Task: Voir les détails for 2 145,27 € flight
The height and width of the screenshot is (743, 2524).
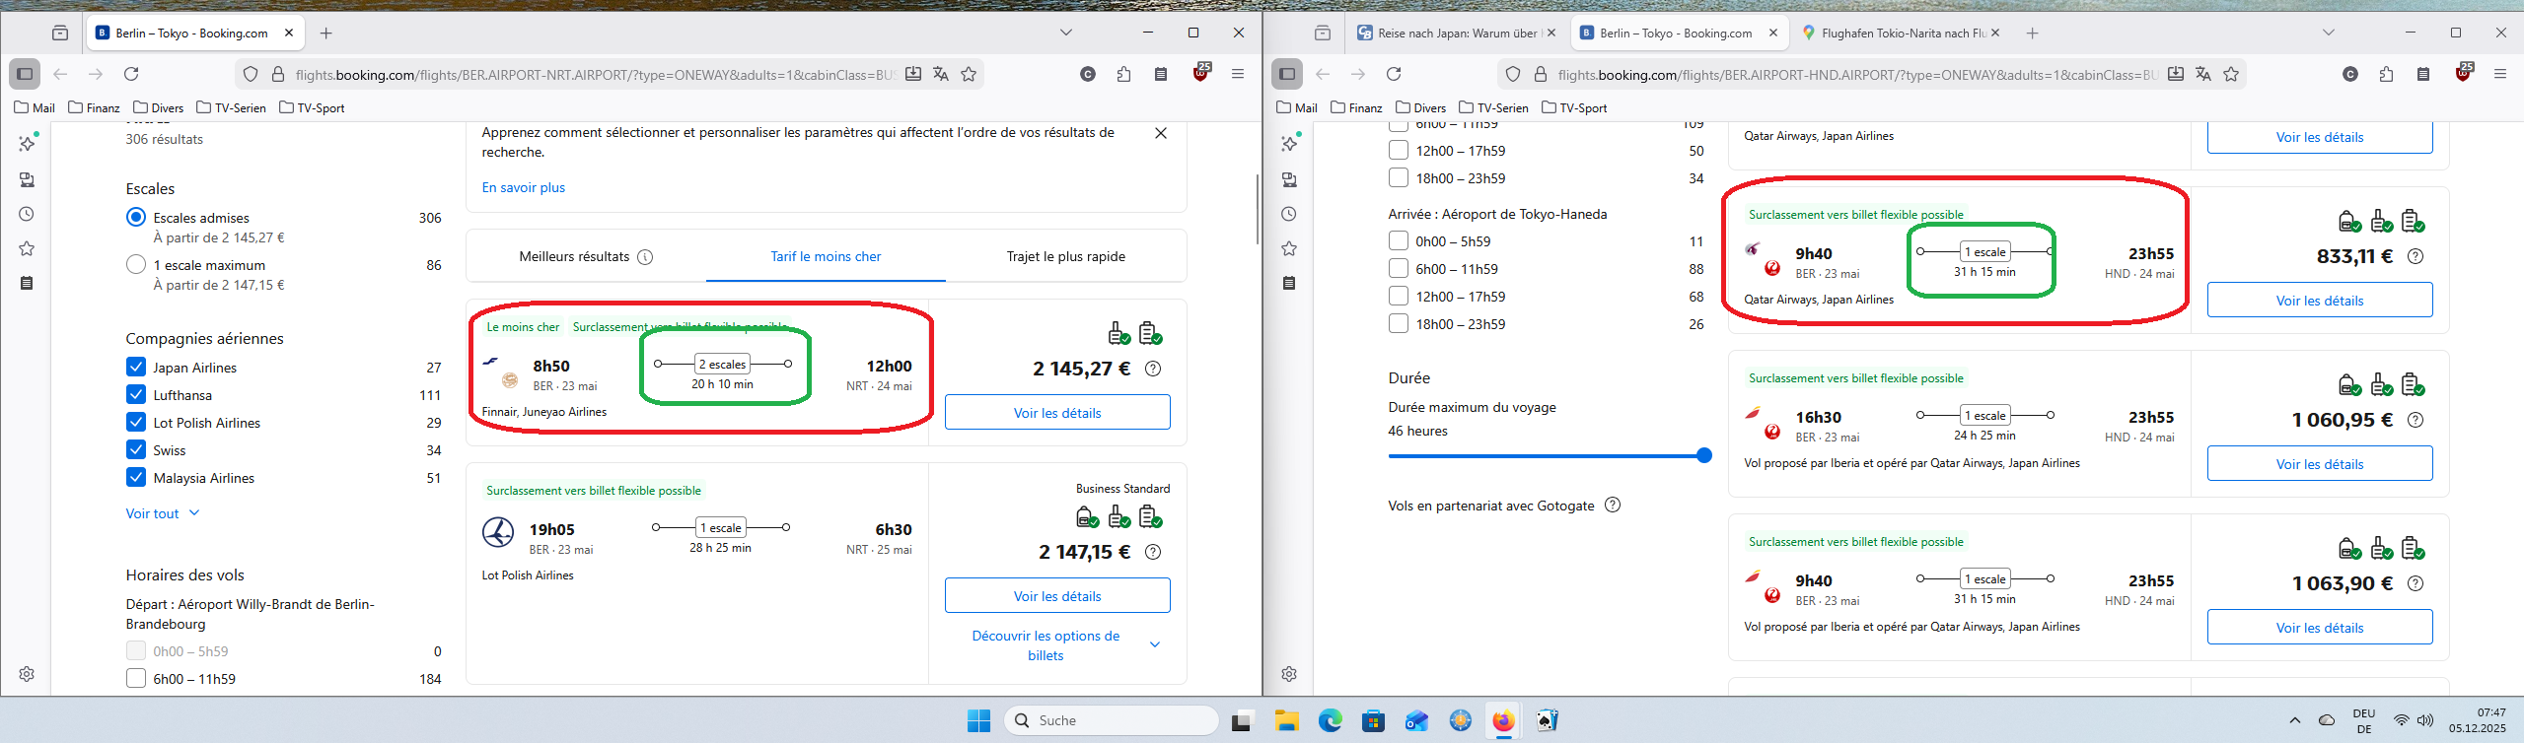Action: click(x=1057, y=413)
